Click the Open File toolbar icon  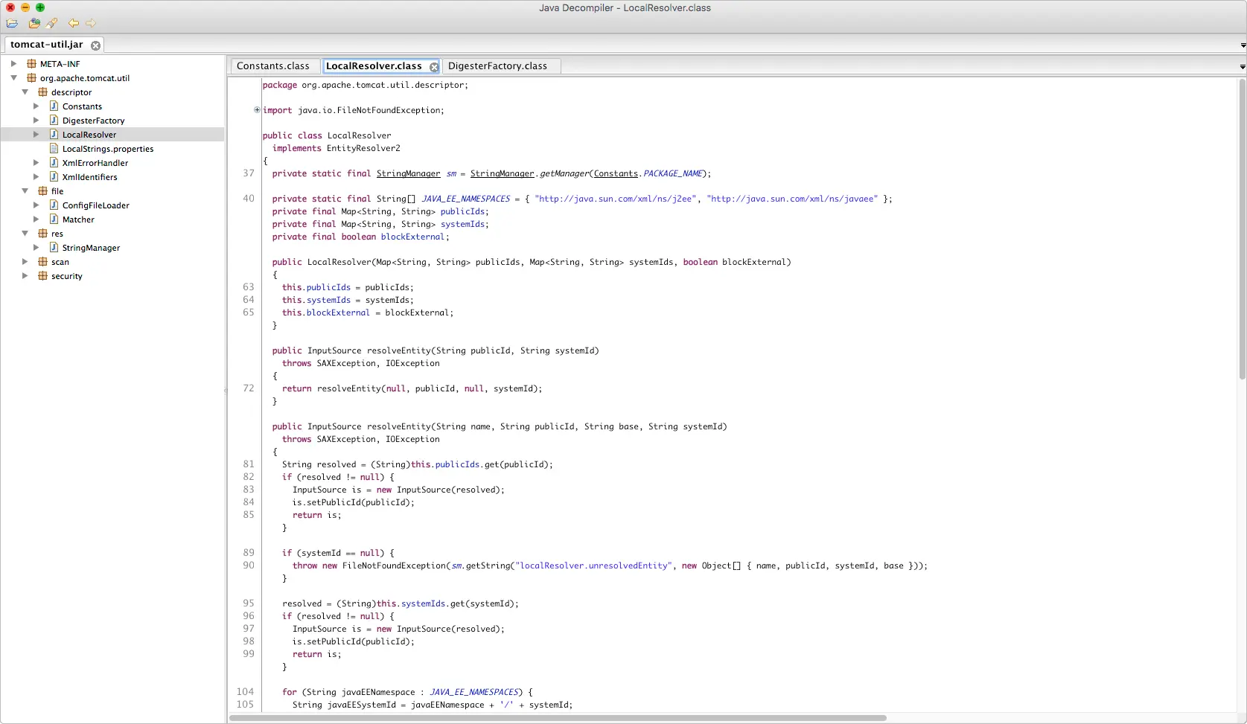point(12,24)
